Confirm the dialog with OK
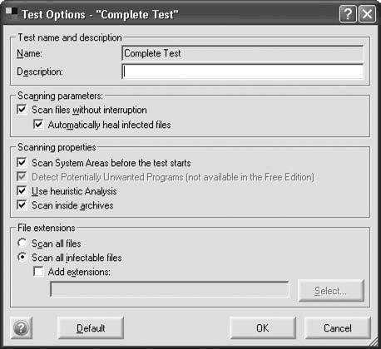 point(263,328)
